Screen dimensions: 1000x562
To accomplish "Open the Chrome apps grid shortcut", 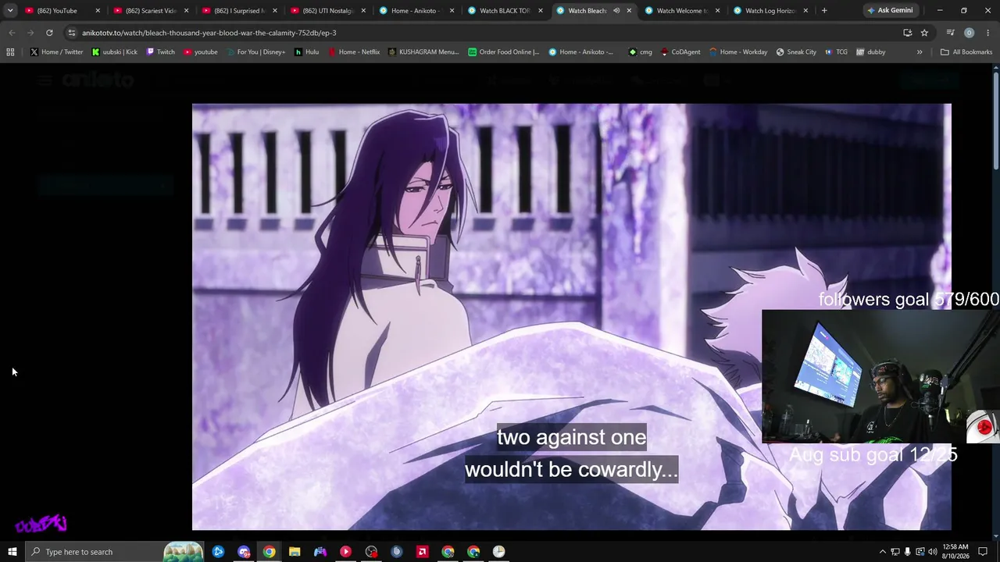I will coord(10,52).
